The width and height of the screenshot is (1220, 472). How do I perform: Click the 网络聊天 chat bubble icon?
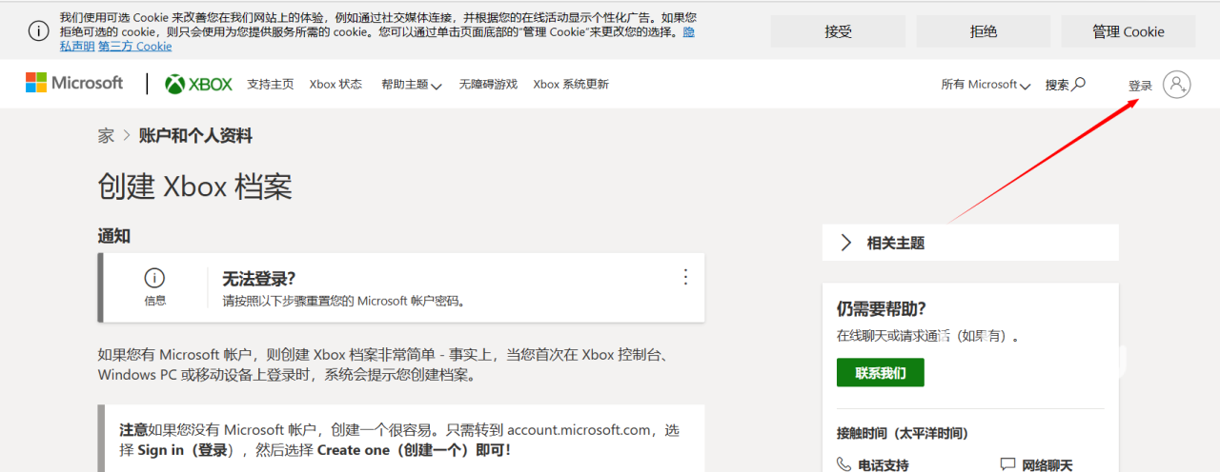[1007, 464]
